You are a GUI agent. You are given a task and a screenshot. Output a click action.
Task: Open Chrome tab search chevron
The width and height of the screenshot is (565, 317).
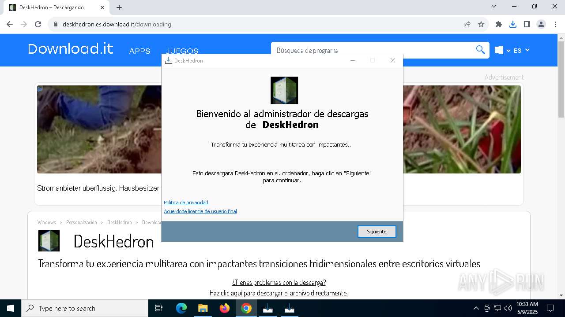(494, 6)
